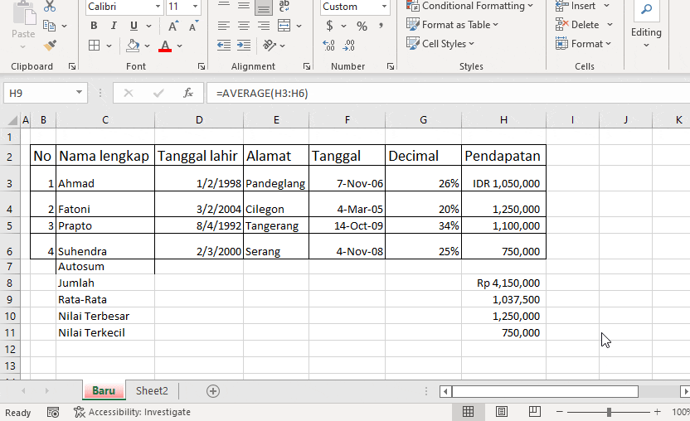Select column H header
Image resolution: width=690 pixels, height=421 pixels.
[504, 120]
